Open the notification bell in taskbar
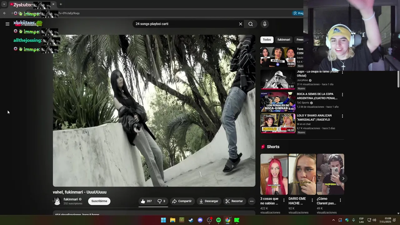The image size is (400, 225). (394, 220)
